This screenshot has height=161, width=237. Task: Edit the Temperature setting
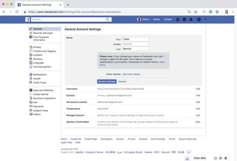pyautogui.click(x=198, y=109)
